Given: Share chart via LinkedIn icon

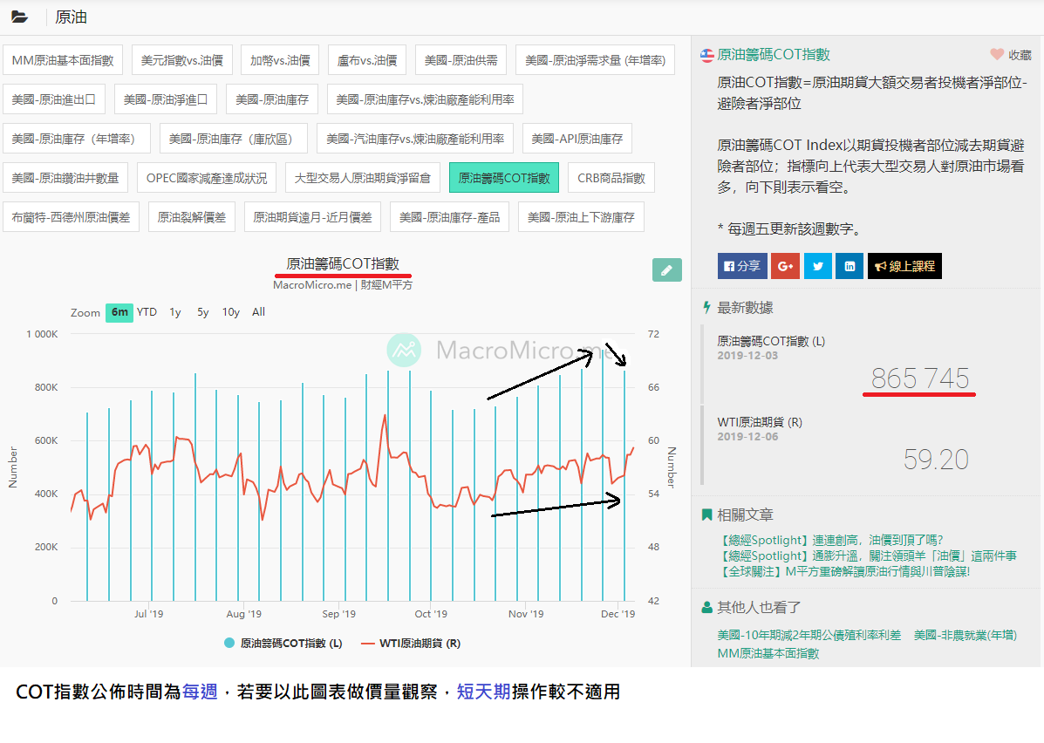Looking at the screenshot, I should (x=849, y=266).
